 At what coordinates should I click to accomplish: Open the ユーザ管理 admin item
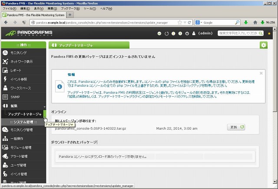[x=23, y=165]
